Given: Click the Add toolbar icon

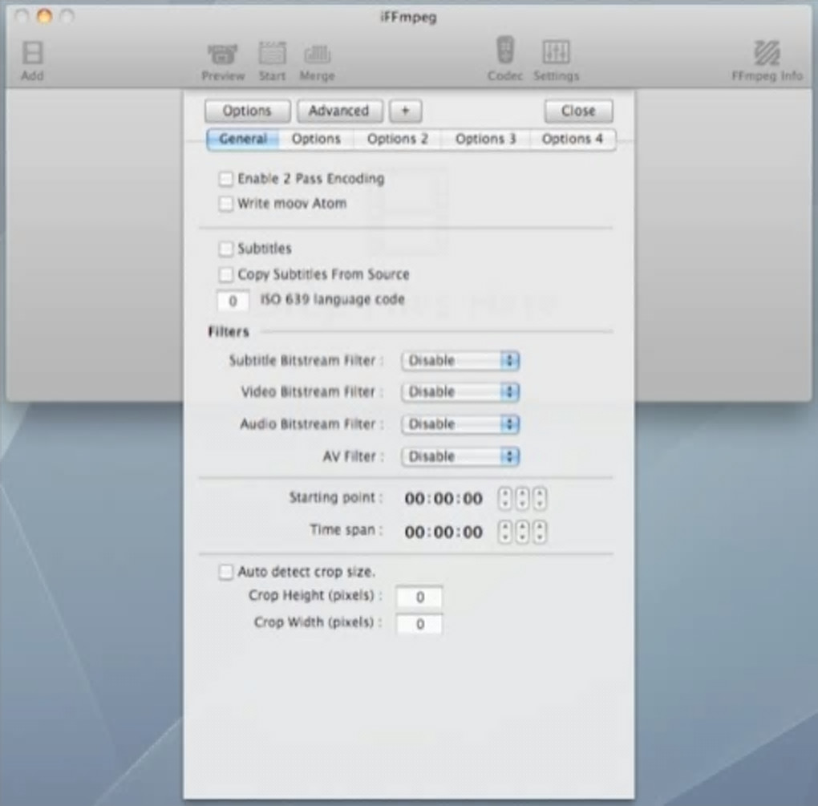Looking at the screenshot, I should 32,60.
